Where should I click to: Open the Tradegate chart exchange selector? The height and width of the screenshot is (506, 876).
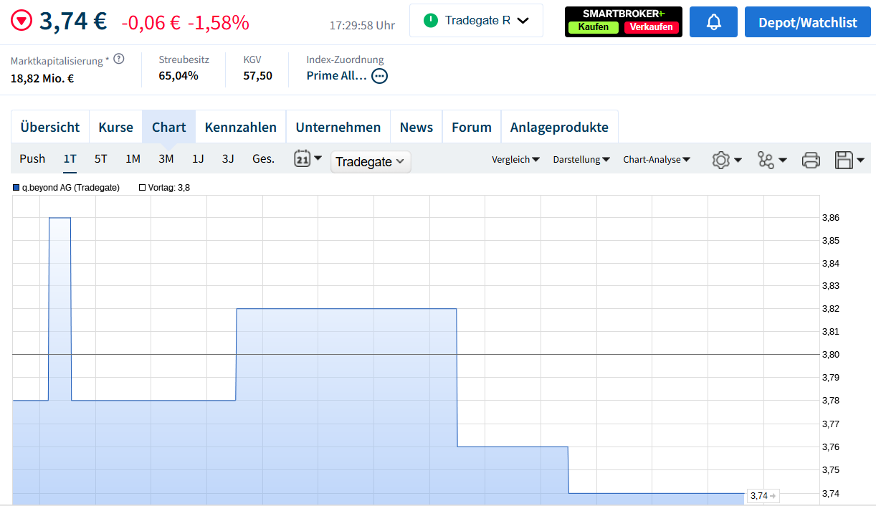371,162
